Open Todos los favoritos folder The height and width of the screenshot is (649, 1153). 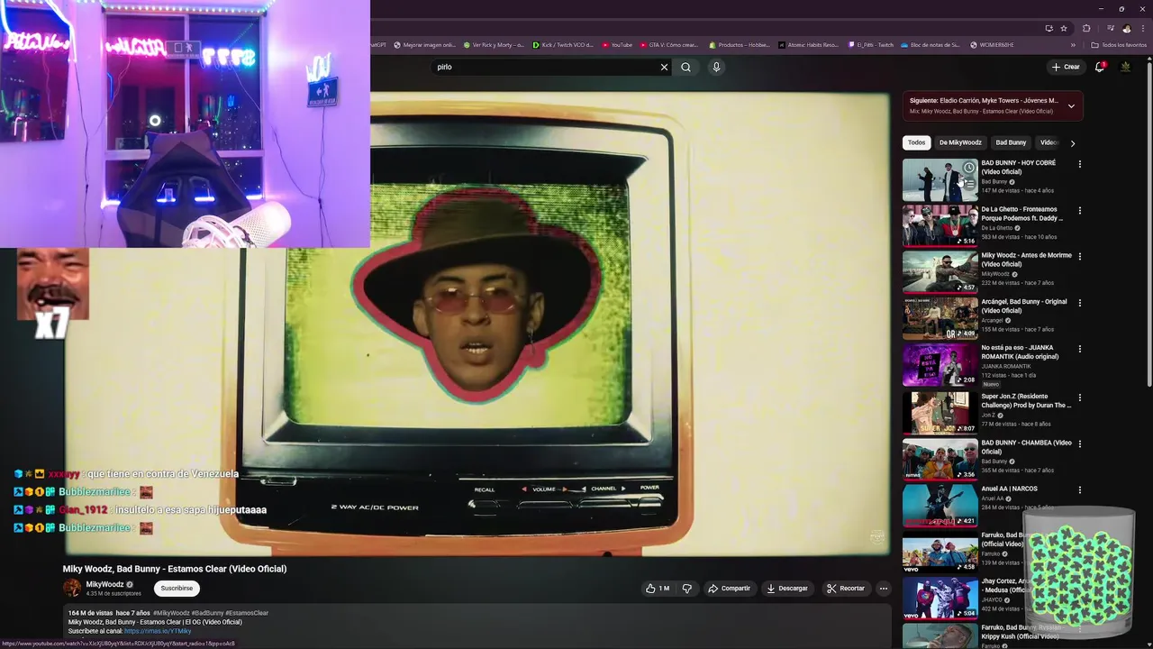(1119, 45)
